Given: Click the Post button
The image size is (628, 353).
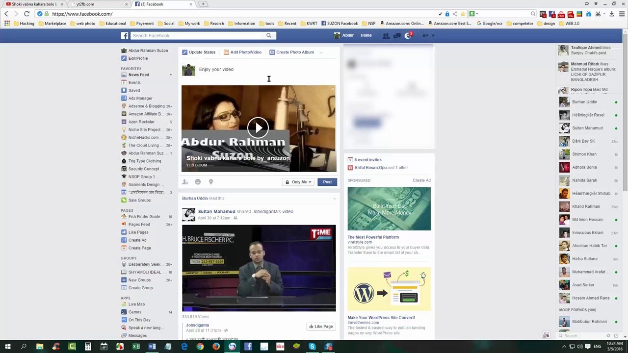Looking at the screenshot, I should click(327, 182).
